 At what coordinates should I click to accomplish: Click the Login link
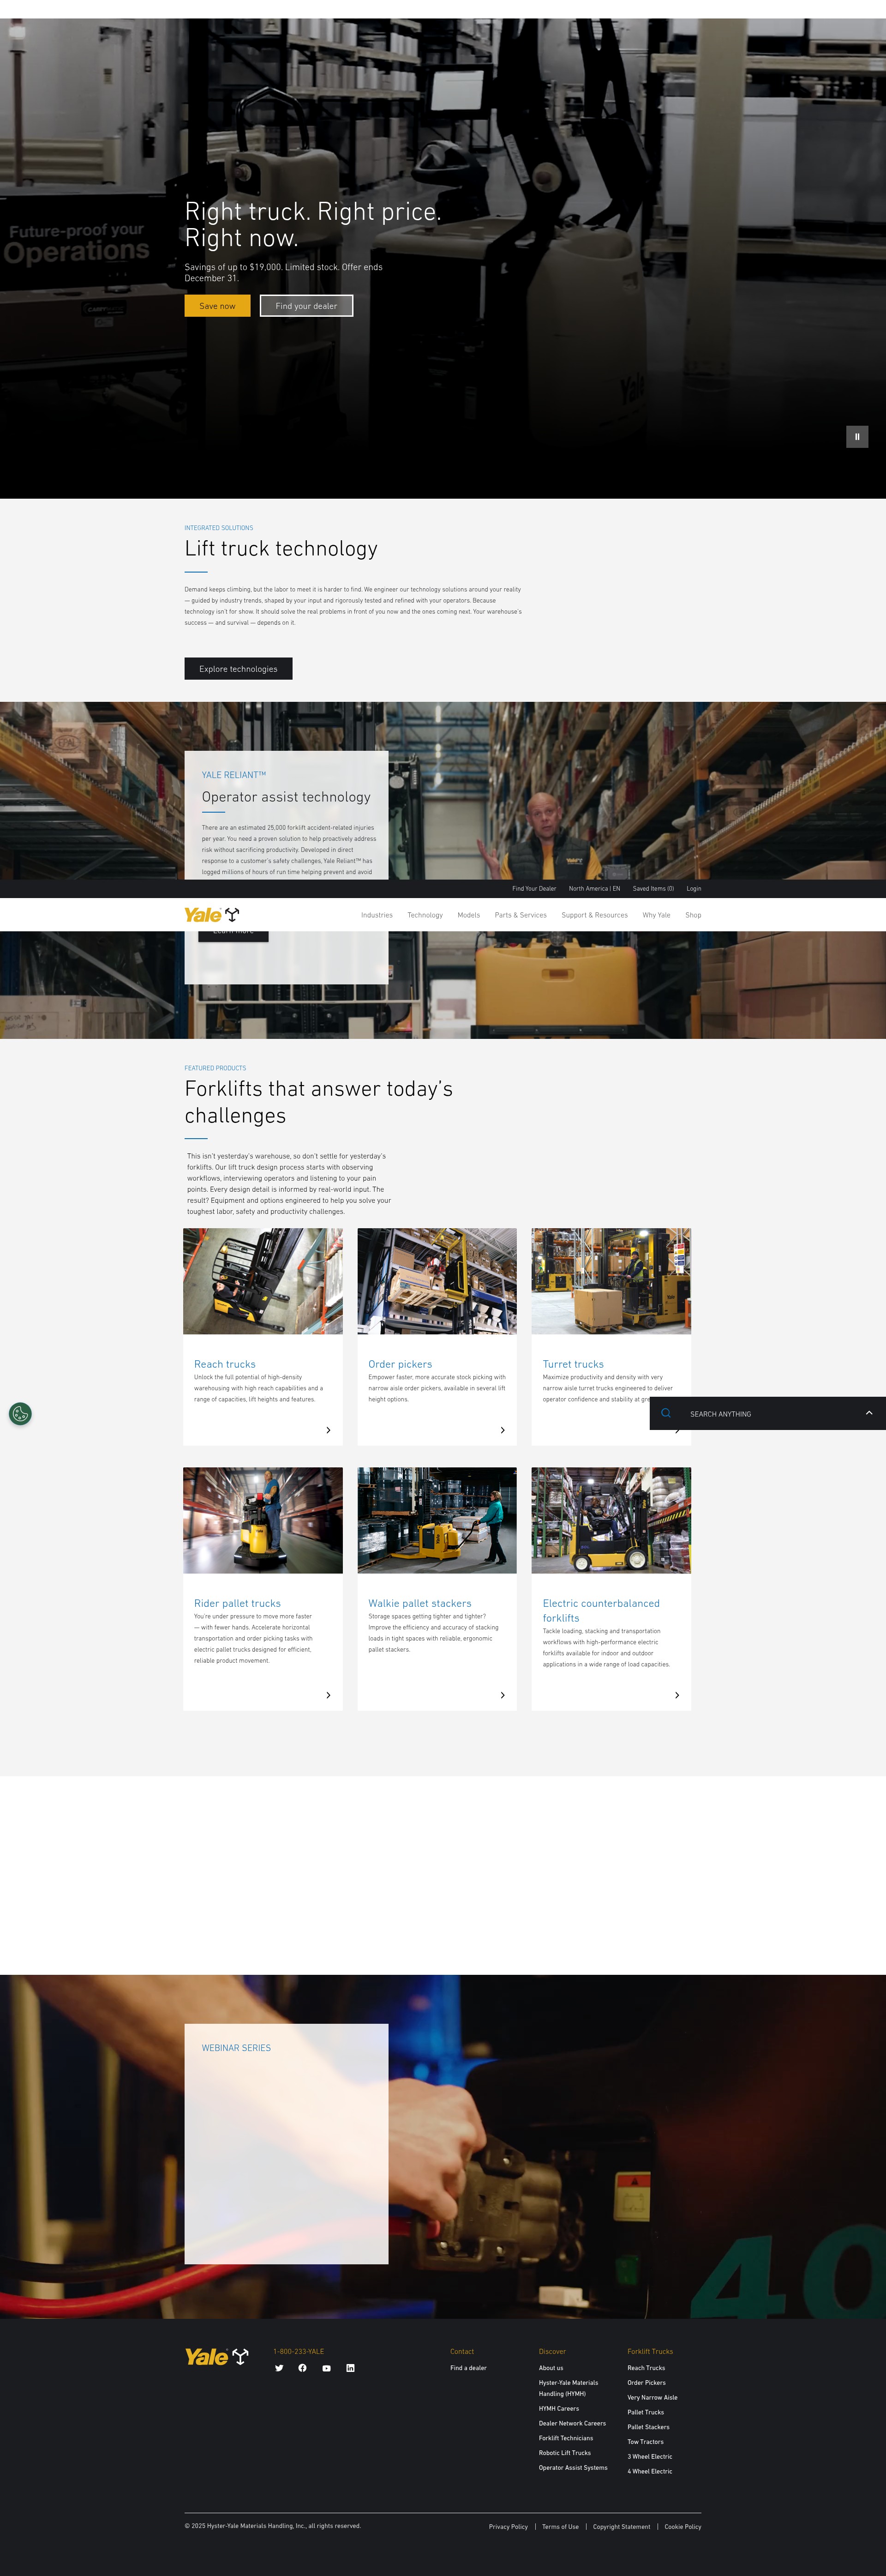coord(693,888)
